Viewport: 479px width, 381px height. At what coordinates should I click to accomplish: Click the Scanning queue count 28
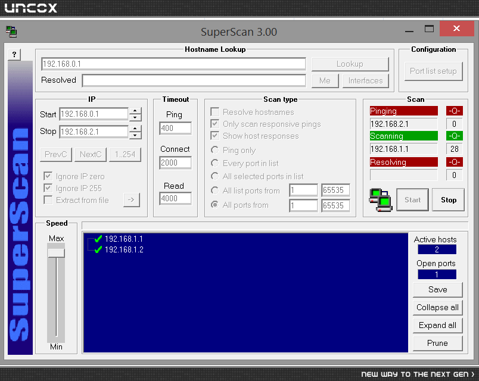point(454,149)
